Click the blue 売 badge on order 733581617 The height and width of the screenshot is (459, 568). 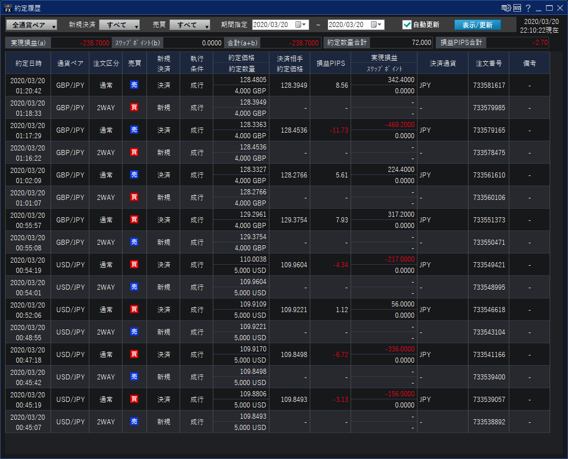coord(134,85)
